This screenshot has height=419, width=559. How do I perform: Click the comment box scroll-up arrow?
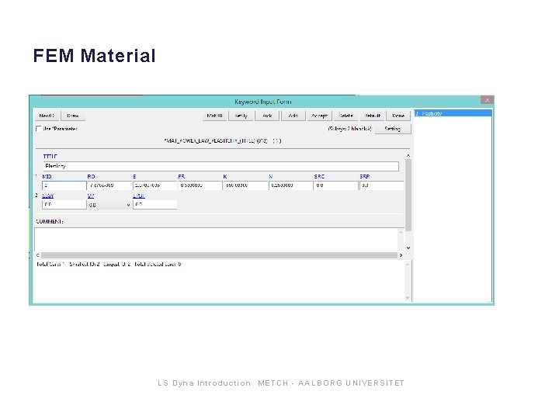pos(401,232)
